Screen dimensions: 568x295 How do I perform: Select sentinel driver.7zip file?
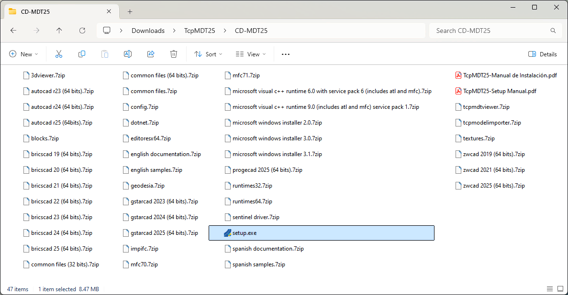(x=252, y=217)
